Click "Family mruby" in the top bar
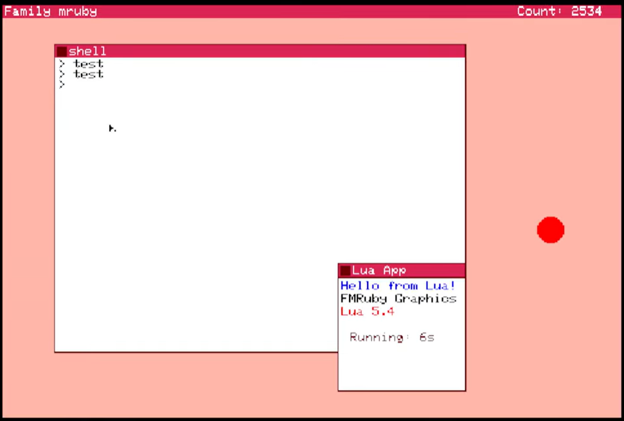Image resolution: width=624 pixels, height=421 pixels. [x=50, y=11]
